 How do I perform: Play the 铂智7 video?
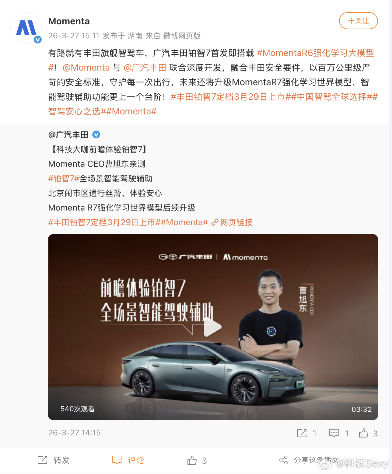pos(213,327)
